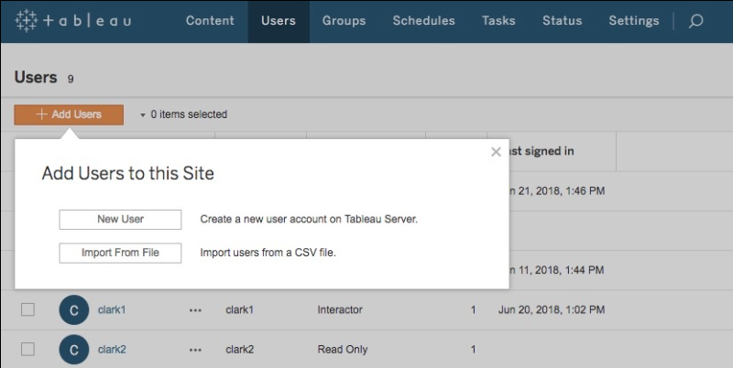Click the 1:44 PM sign-in date

coord(557,270)
